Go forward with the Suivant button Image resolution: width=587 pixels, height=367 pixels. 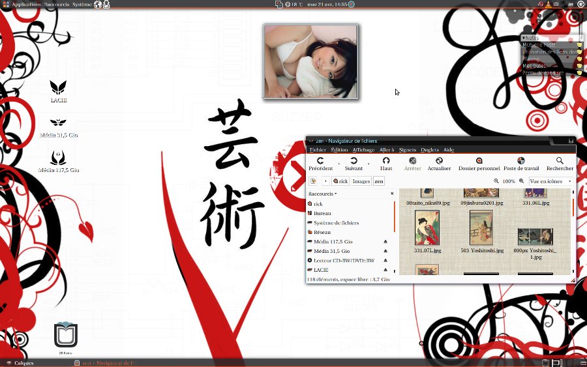point(354,164)
